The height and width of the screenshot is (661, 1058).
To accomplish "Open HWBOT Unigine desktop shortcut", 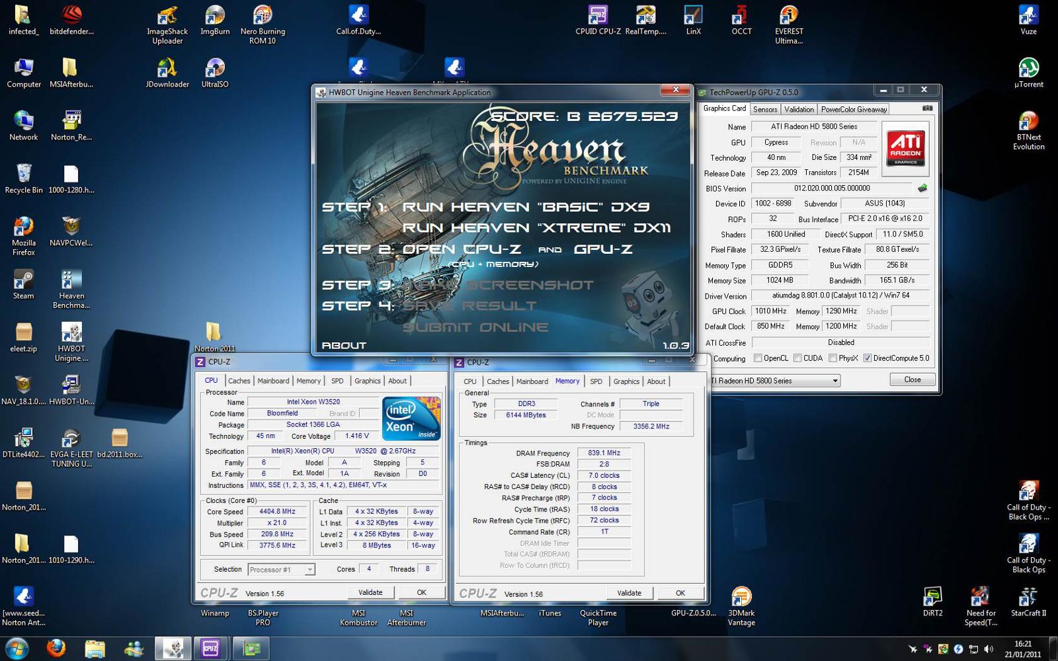I will coord(71,342).
